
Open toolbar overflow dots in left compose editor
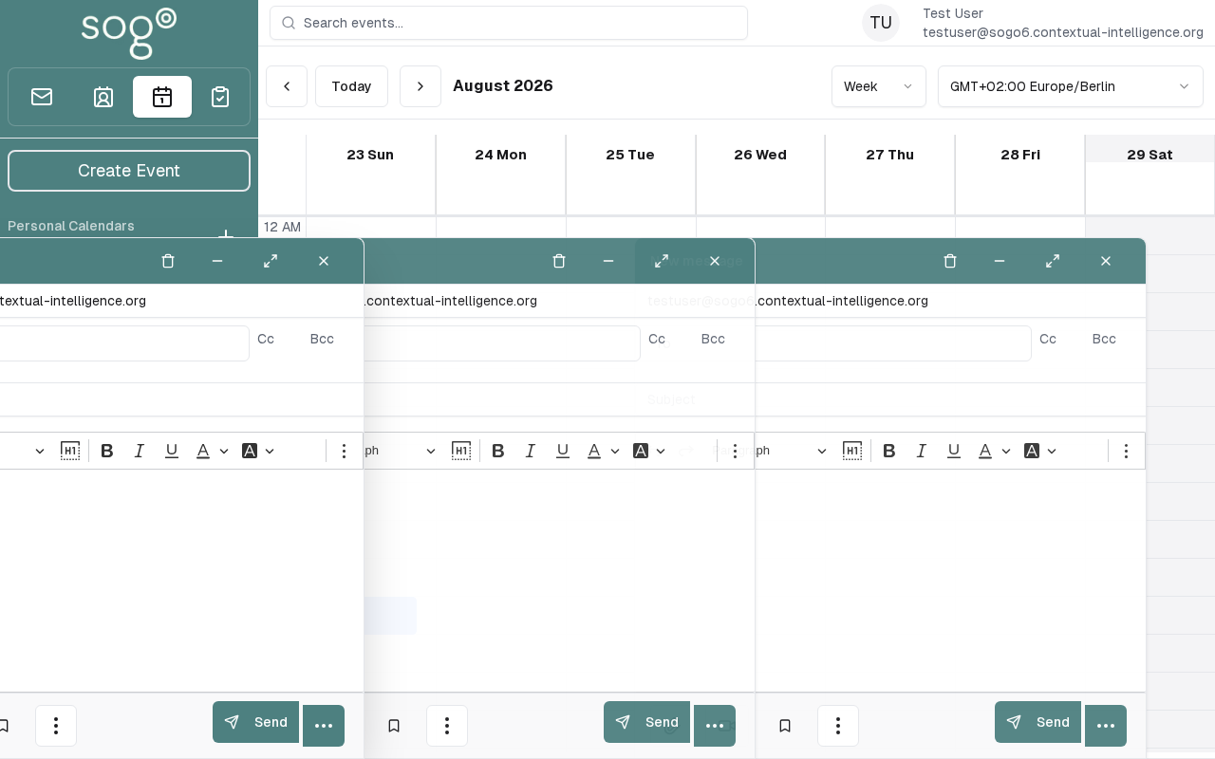tap(345, 451)
